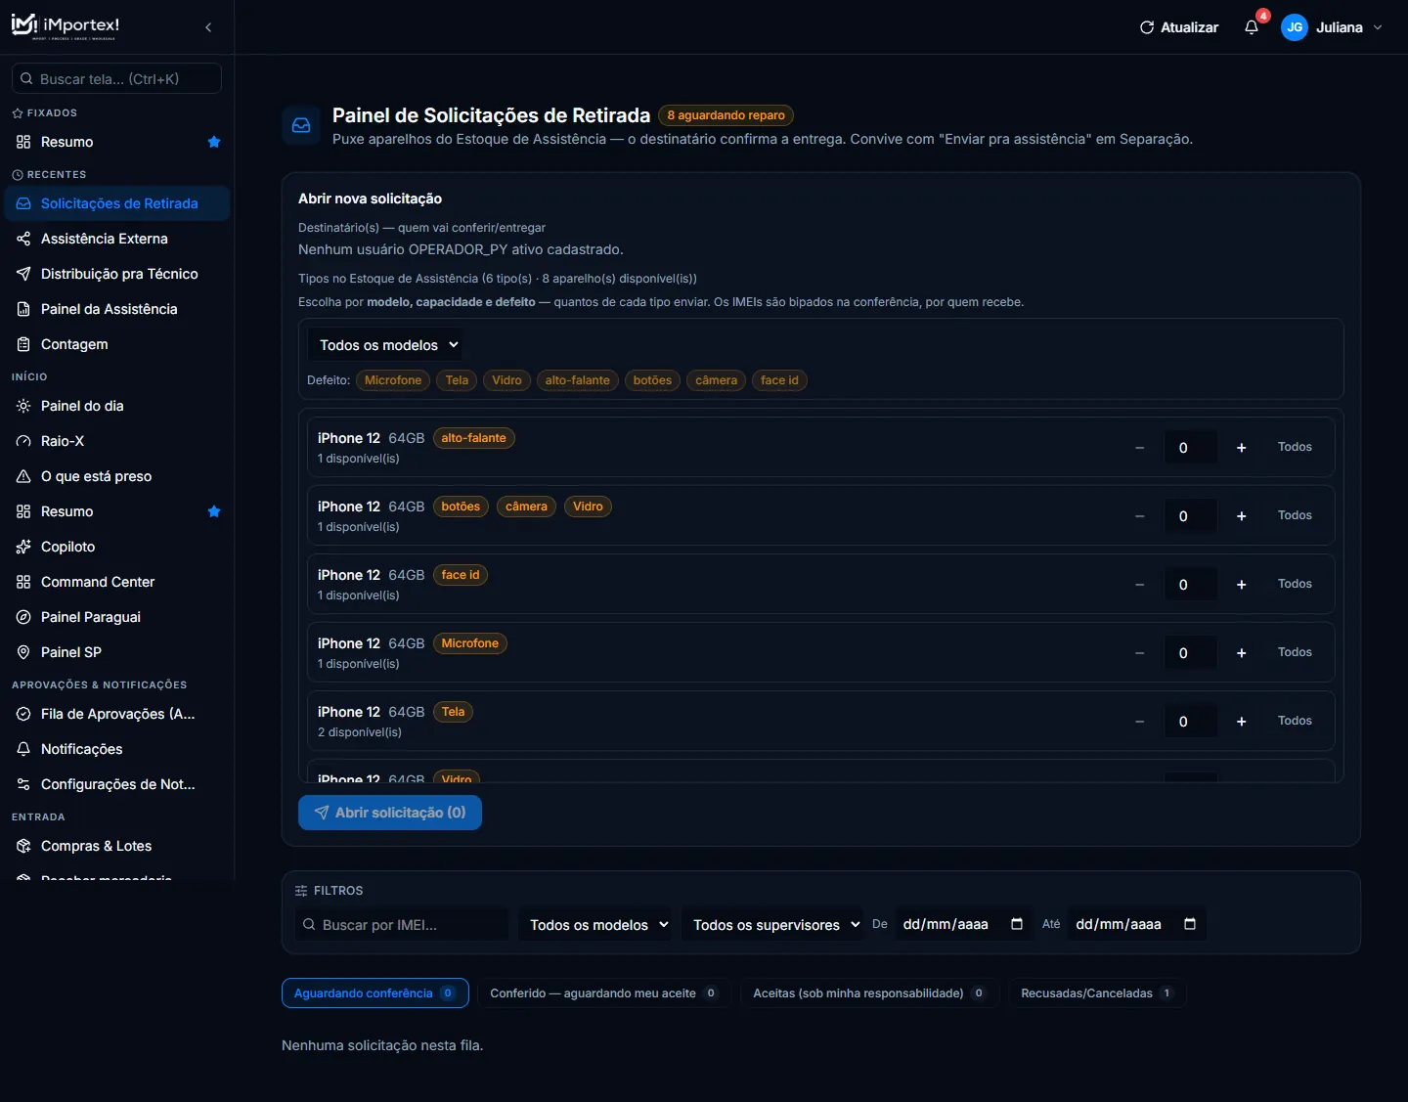Viewport: 1408px width, 1102px height.
Task: Open the notifications bell
Action: pyautogui.click(x=1252, y=27)
